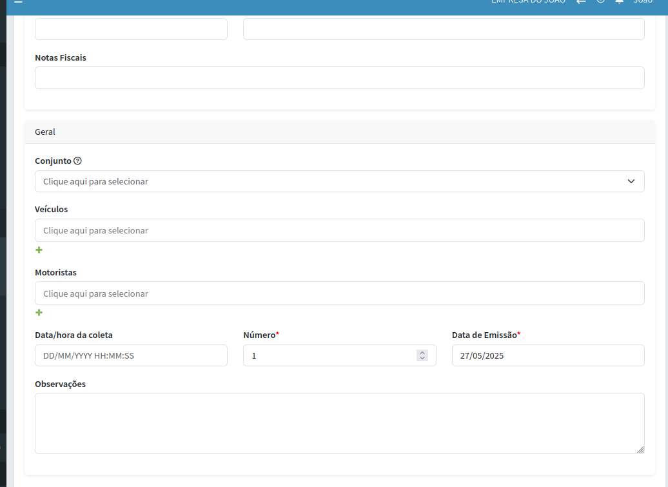Expand the Conjunto dropdown chevron
668x487 pixels.
coord(631,181)
